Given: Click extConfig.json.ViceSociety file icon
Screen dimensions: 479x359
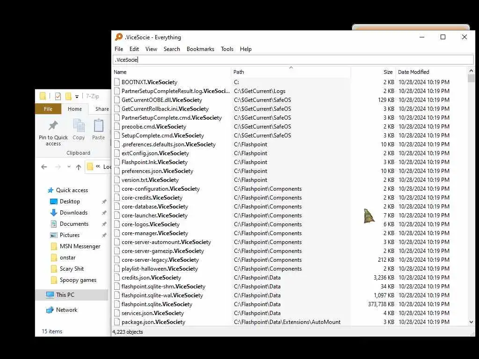Looking at the screenshot, I should pyautogui.click(x=117, y=153).
